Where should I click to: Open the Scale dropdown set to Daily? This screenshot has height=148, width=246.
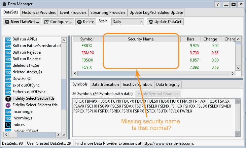tap(127, 22)
